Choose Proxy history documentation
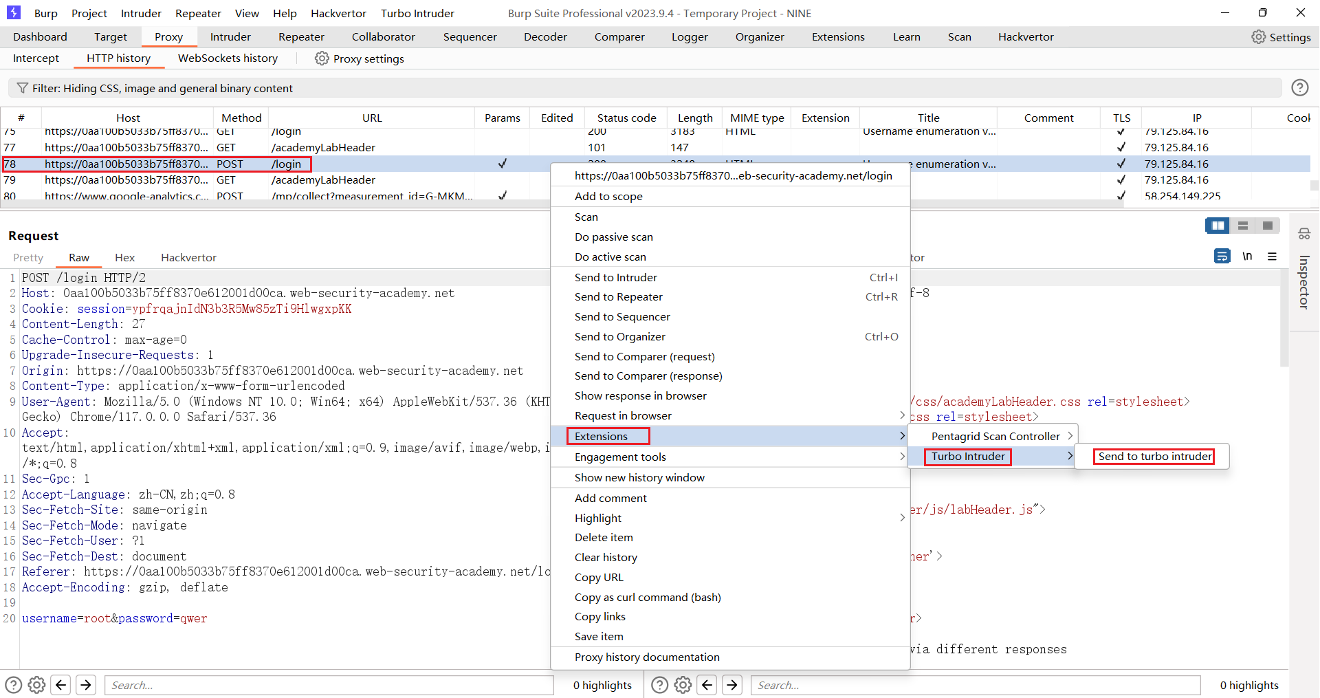 (730, 657)
